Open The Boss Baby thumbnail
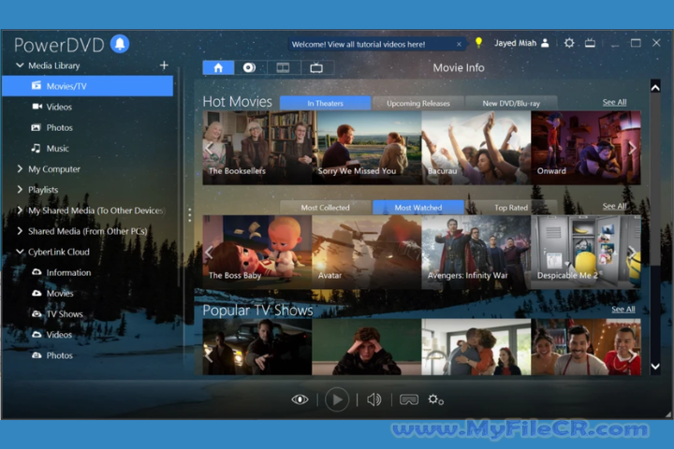 click(x=257, y=252)
